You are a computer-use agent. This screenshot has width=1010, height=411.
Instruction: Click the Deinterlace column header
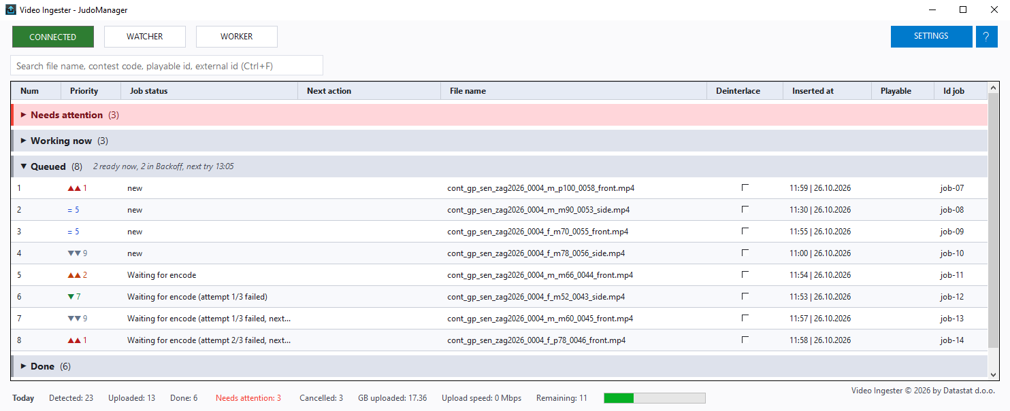tap(745, 91)
